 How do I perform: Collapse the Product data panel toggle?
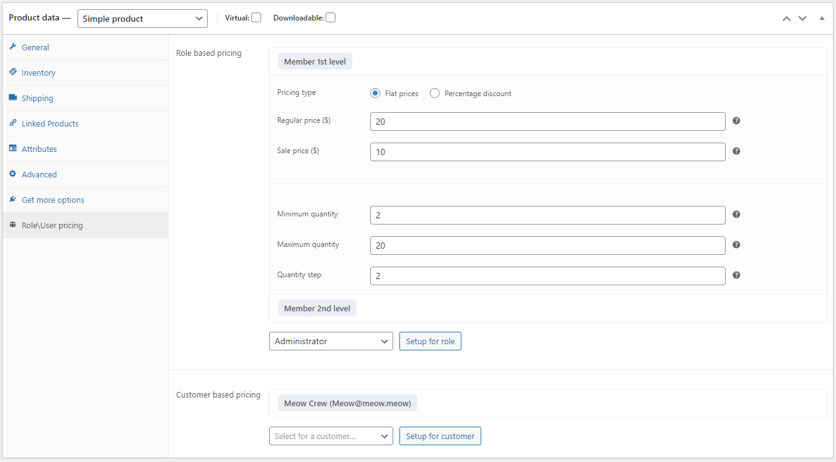click(x=822, y=18)
